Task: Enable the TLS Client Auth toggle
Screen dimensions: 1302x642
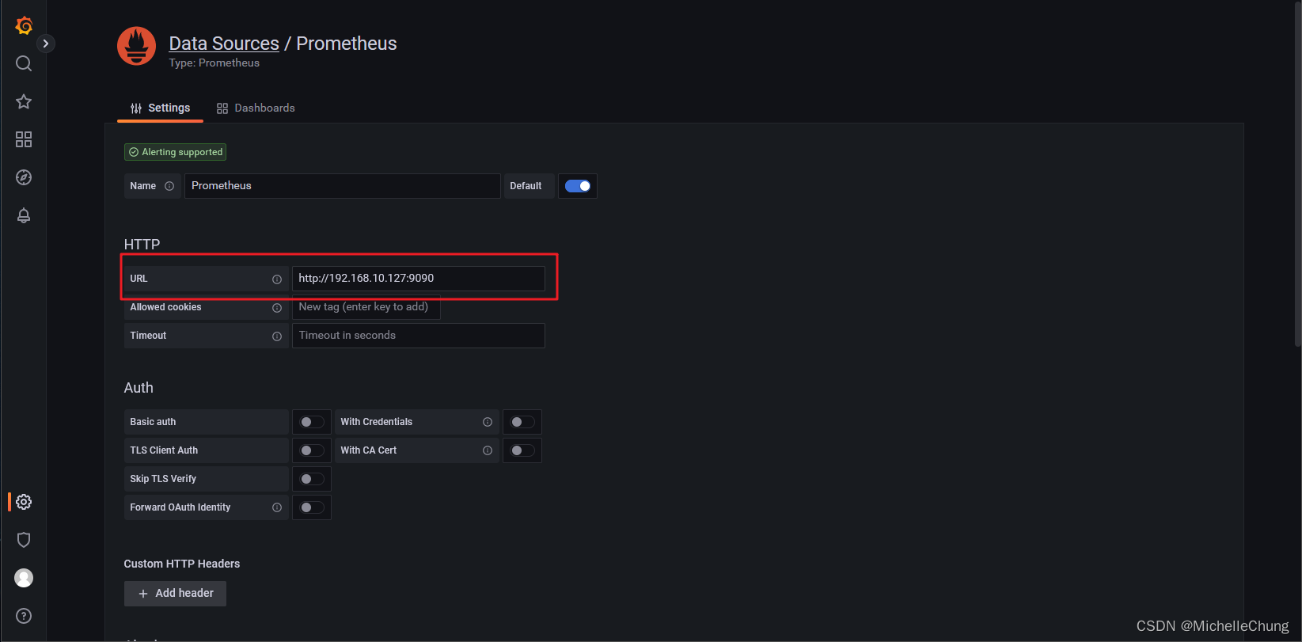Action: [312, 450]
